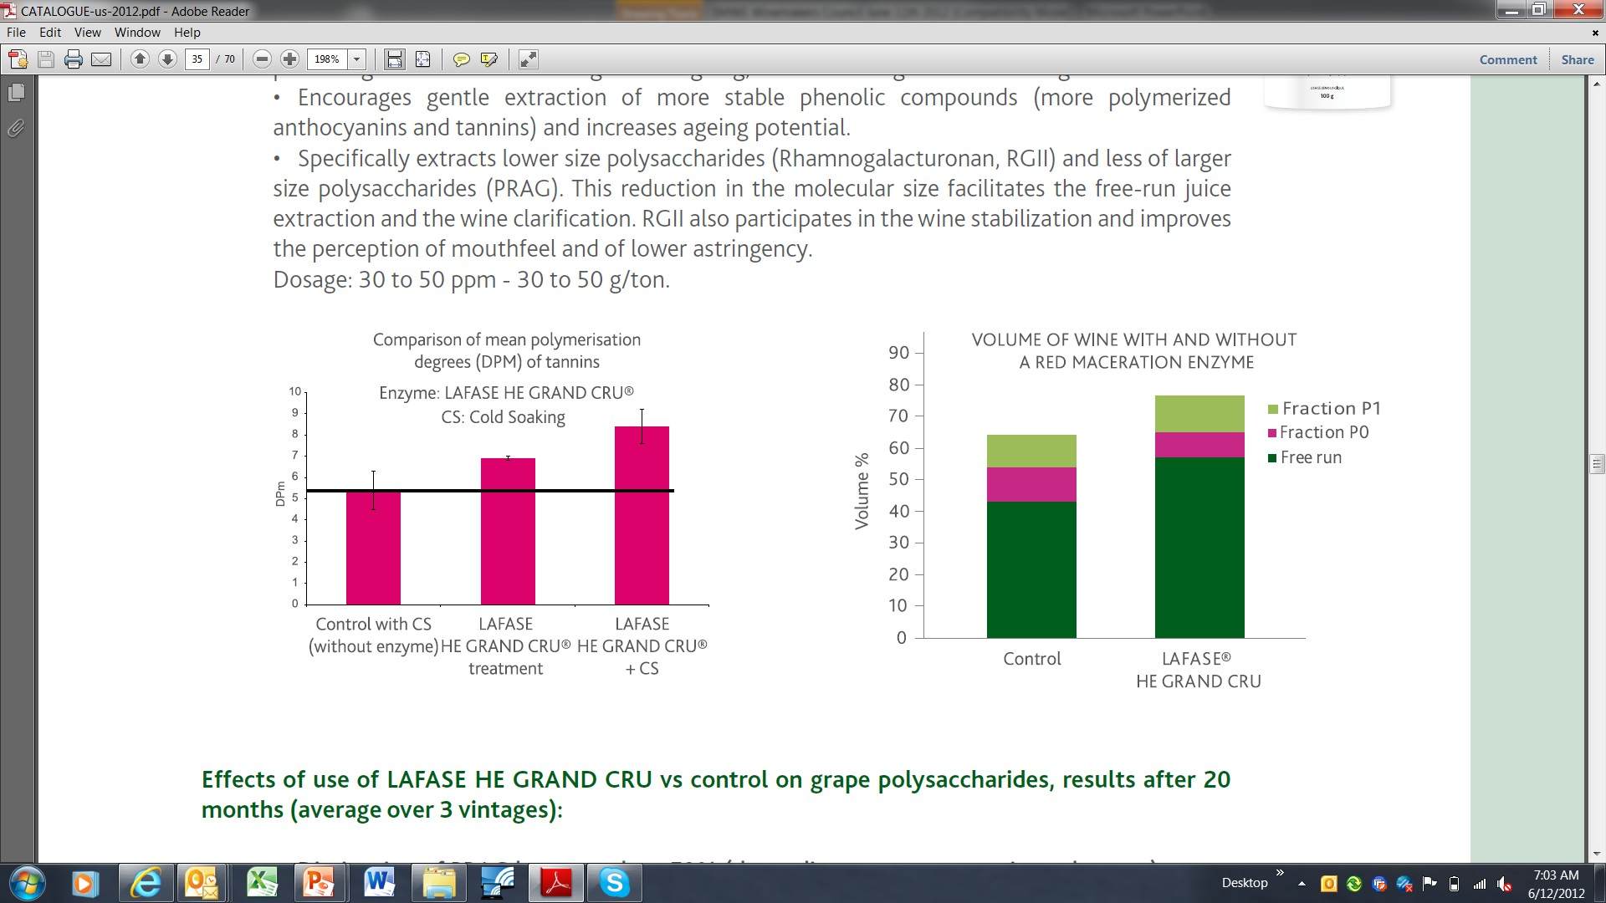Expand the Desktop toolbar chevron
This screenshot has width=1606, height=903.
[x=1279, y=874]
